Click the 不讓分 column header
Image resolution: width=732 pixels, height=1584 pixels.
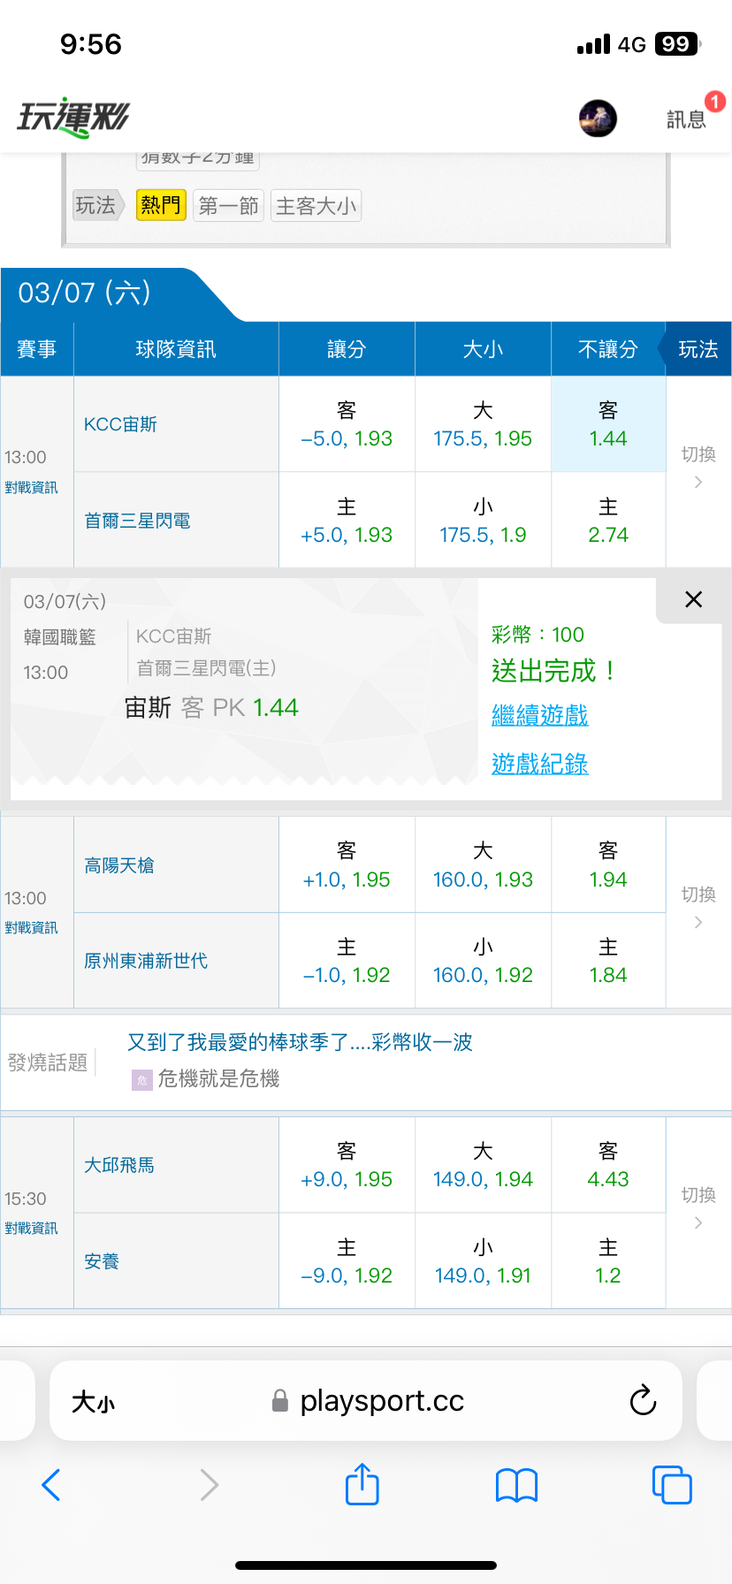pos(607,349)
